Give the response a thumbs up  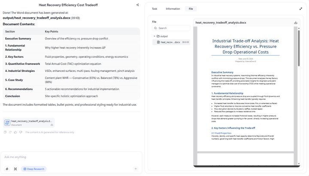(15, 132)
